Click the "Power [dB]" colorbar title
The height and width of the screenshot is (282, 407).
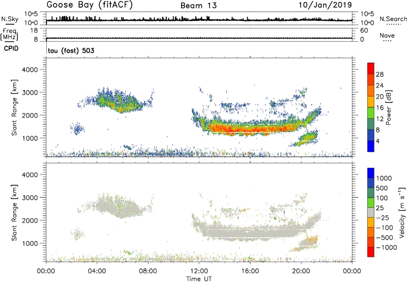(x=388, y=108)
